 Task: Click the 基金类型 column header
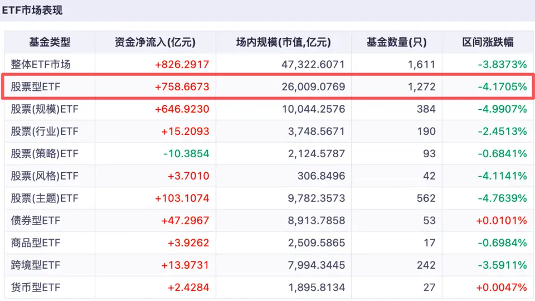50,42
